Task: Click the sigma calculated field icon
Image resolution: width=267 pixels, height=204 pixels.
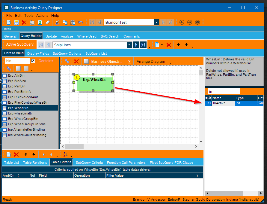Action: click(x=129, y=62)
